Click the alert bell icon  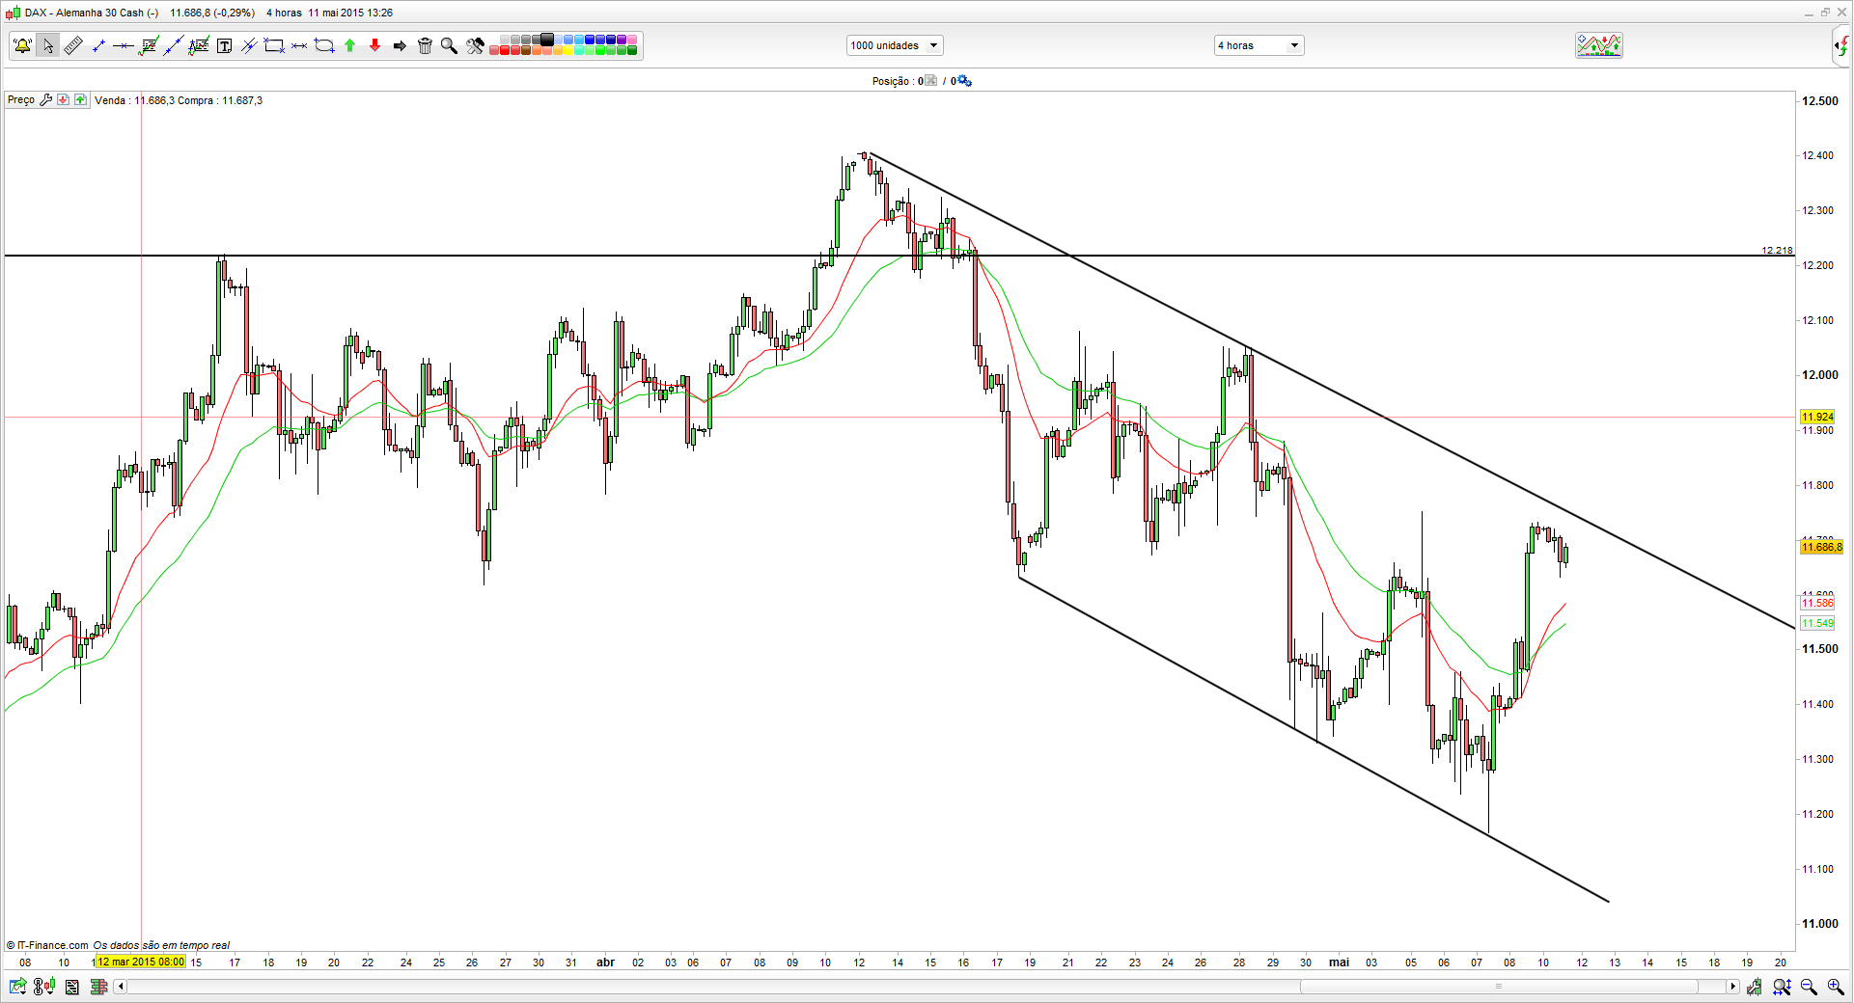tap(22, 45)
